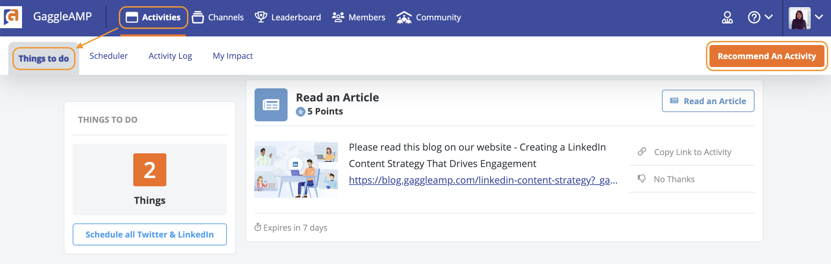Select the Things to do tab
Image resolution: width=831 pixels, height=264 pixels.
(x=44, y=58)
